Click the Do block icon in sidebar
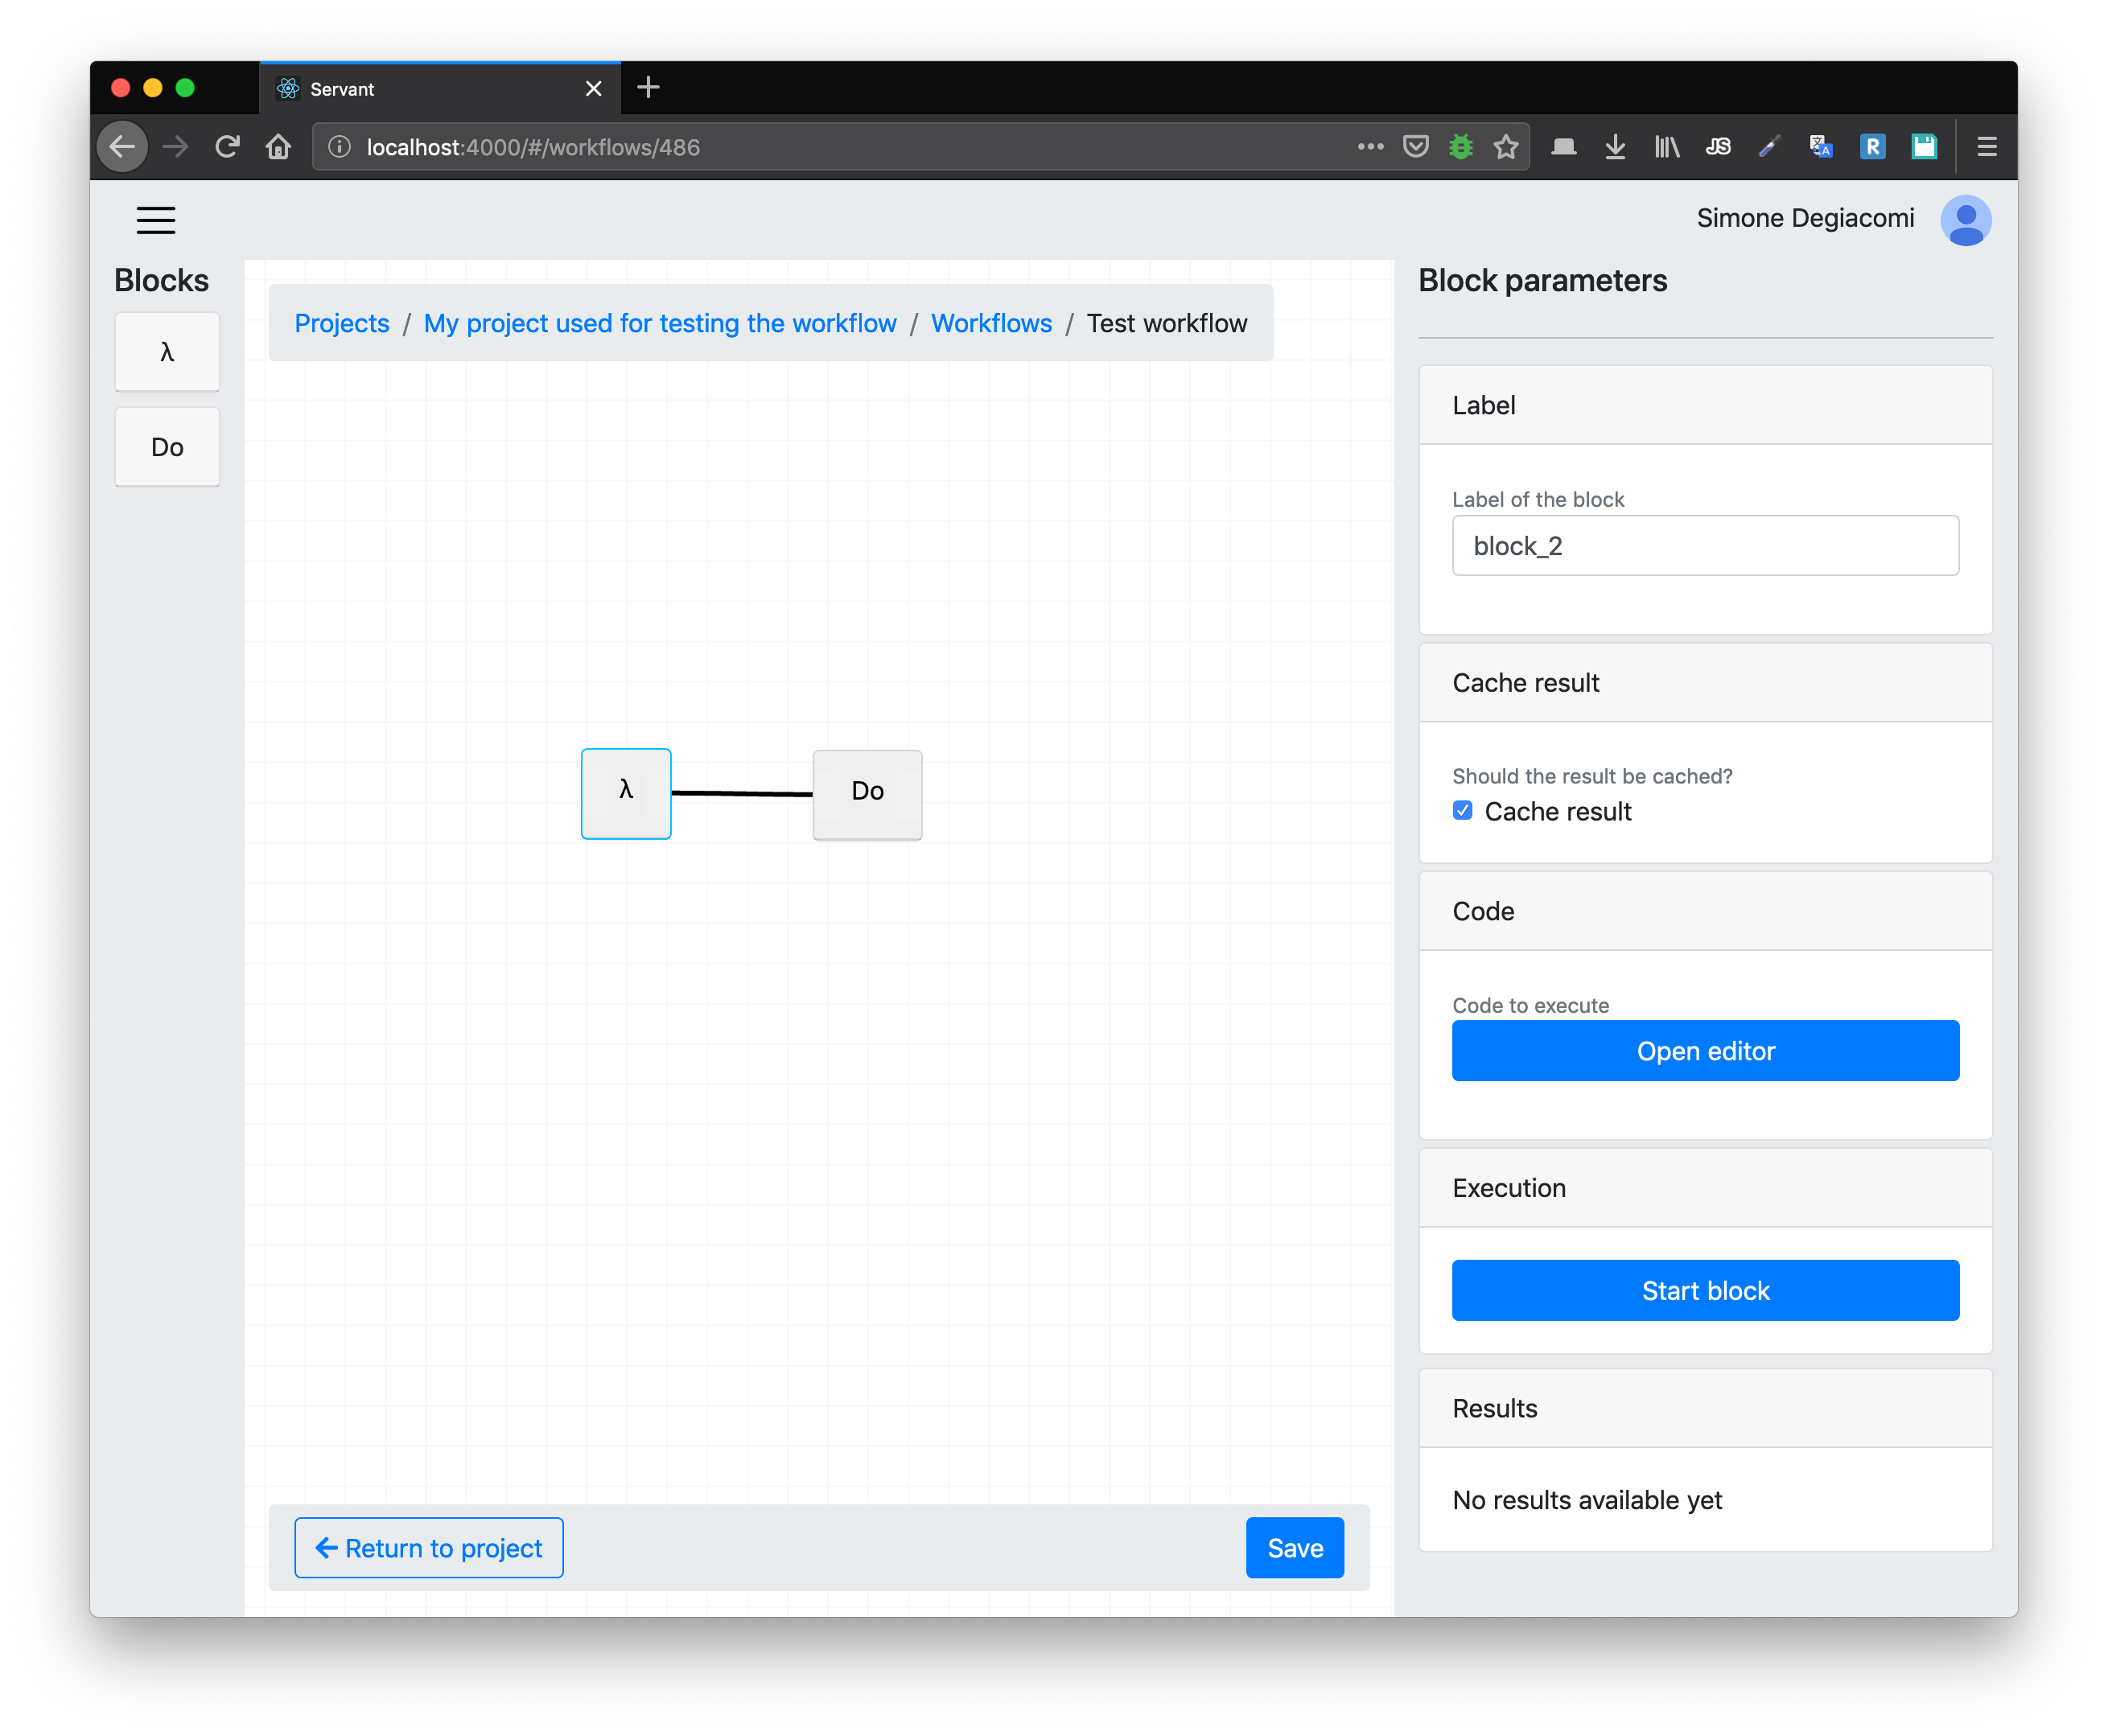Screen dimensions: 2108x1736 coord(168,446)
